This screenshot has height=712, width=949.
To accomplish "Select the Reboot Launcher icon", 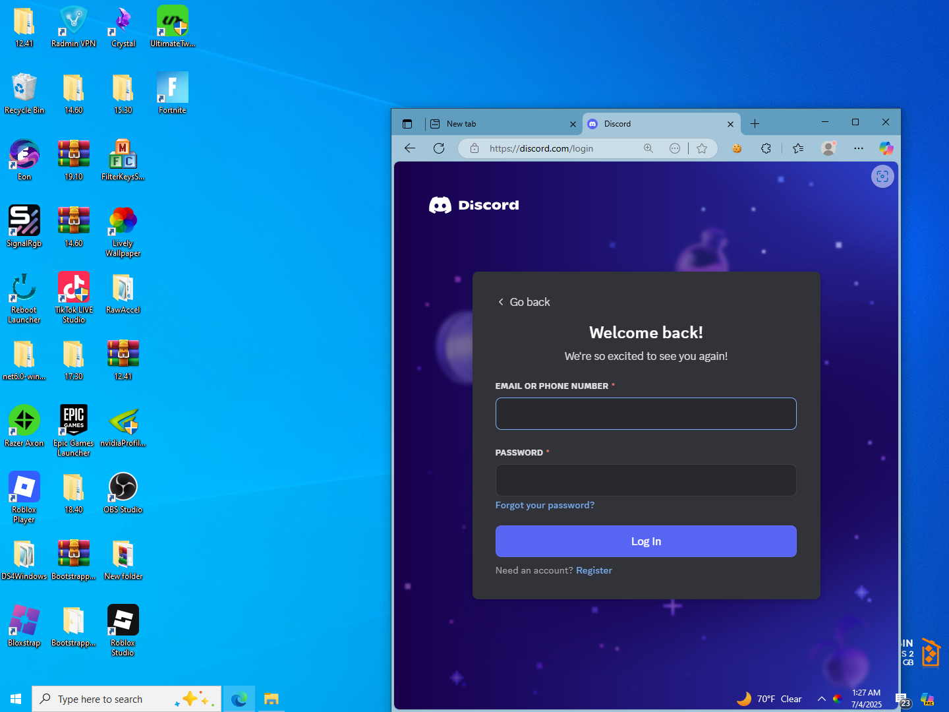I will tap(24, 298).
